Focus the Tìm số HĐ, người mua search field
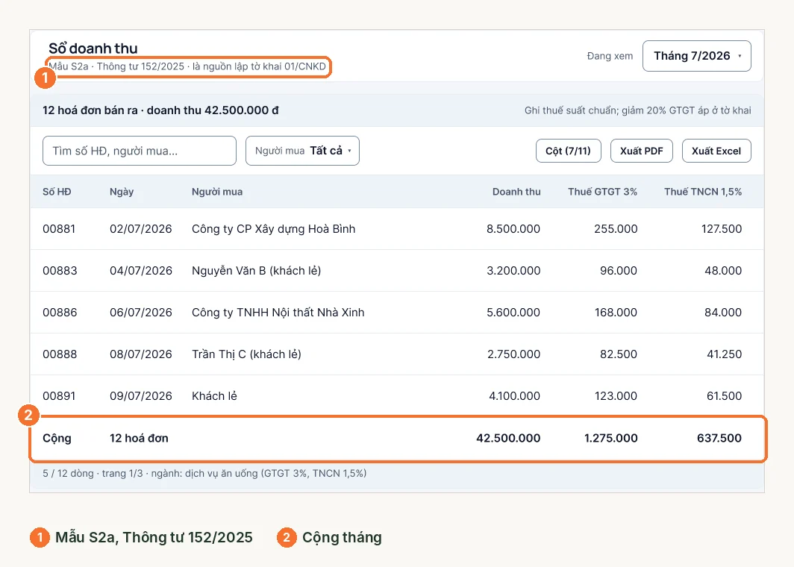Viewport: 794px width, 567px height. [x=140, y=151]
